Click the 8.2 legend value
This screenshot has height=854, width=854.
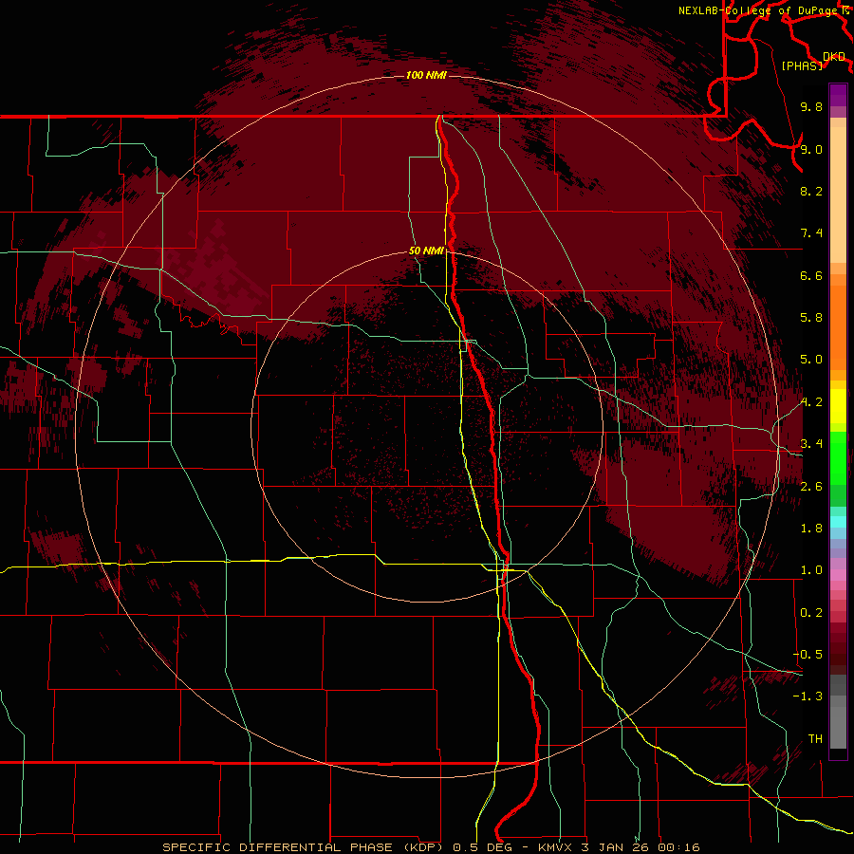point(811,191)
